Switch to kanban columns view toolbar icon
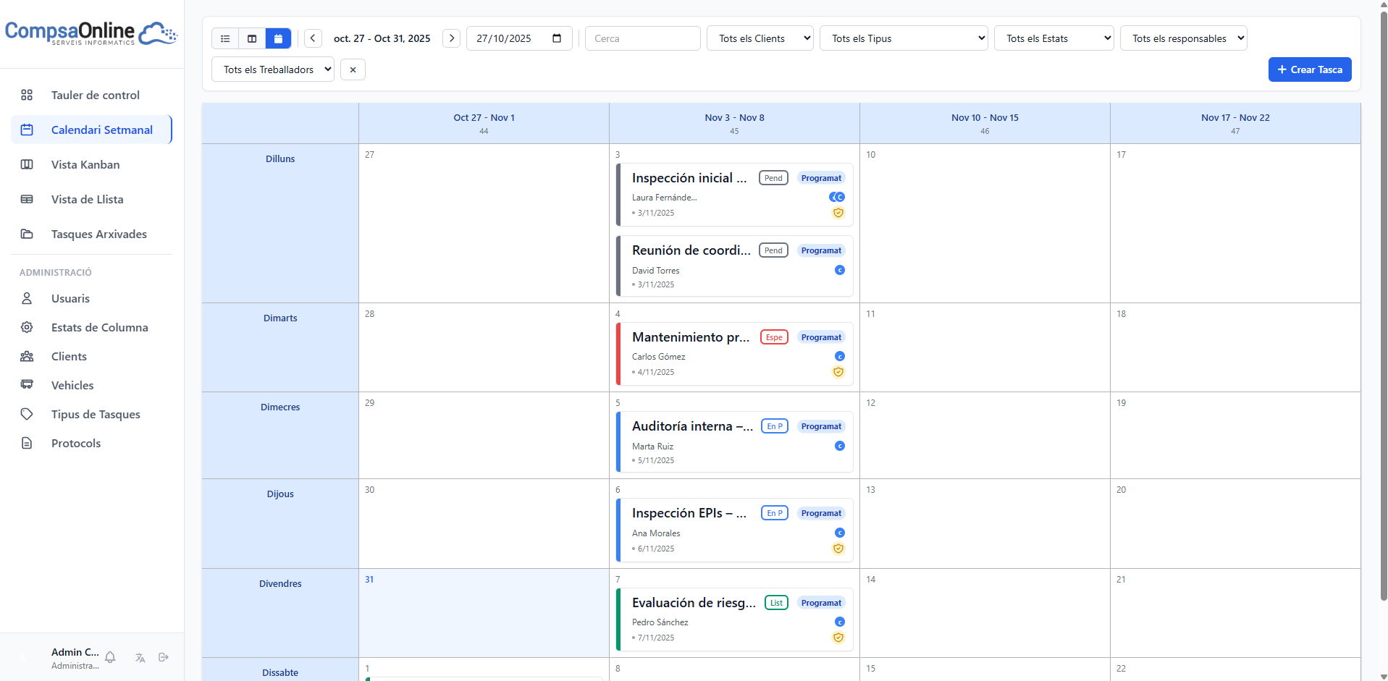Image resolution: width=1388 pixels, height=681 pixels. click(x=252, y=38)
